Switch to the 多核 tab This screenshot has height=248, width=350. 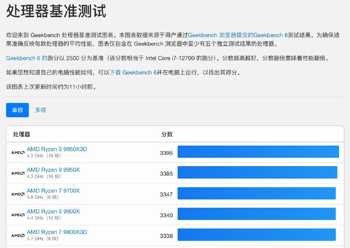41,110
